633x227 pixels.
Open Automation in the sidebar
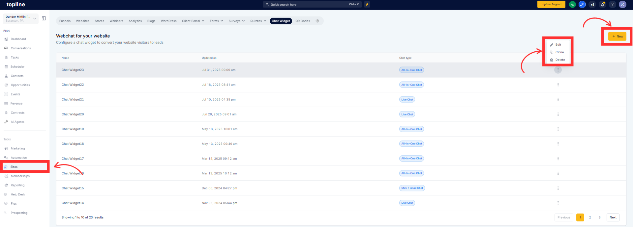(x=19, y=158)
